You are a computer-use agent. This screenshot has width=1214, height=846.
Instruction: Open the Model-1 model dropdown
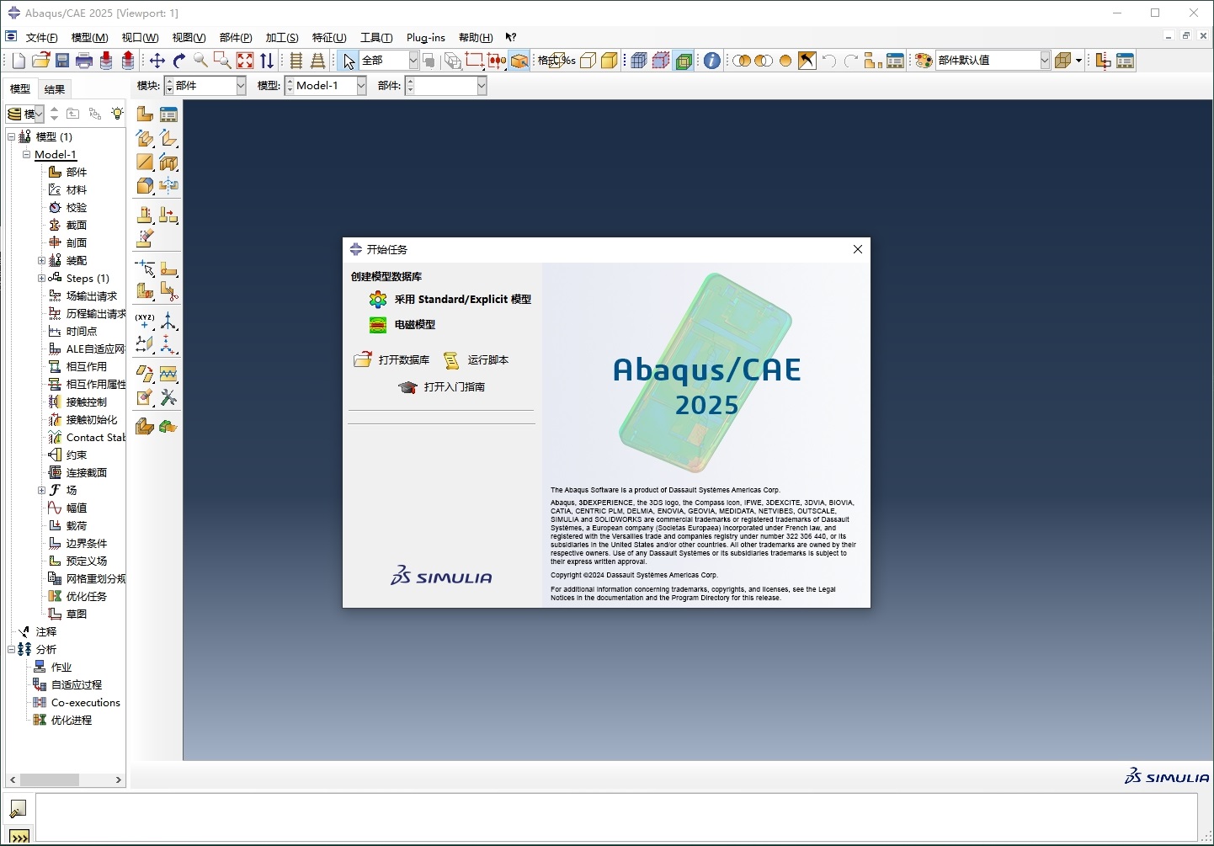361,85
